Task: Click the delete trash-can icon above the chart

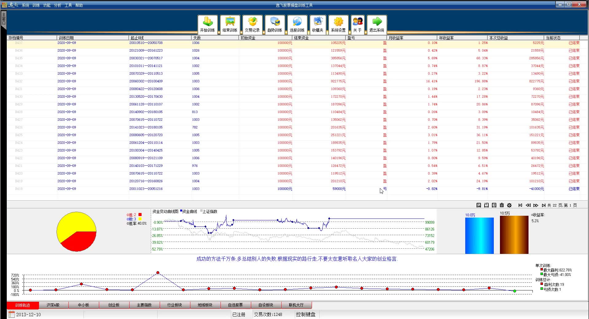Action: 501,205
